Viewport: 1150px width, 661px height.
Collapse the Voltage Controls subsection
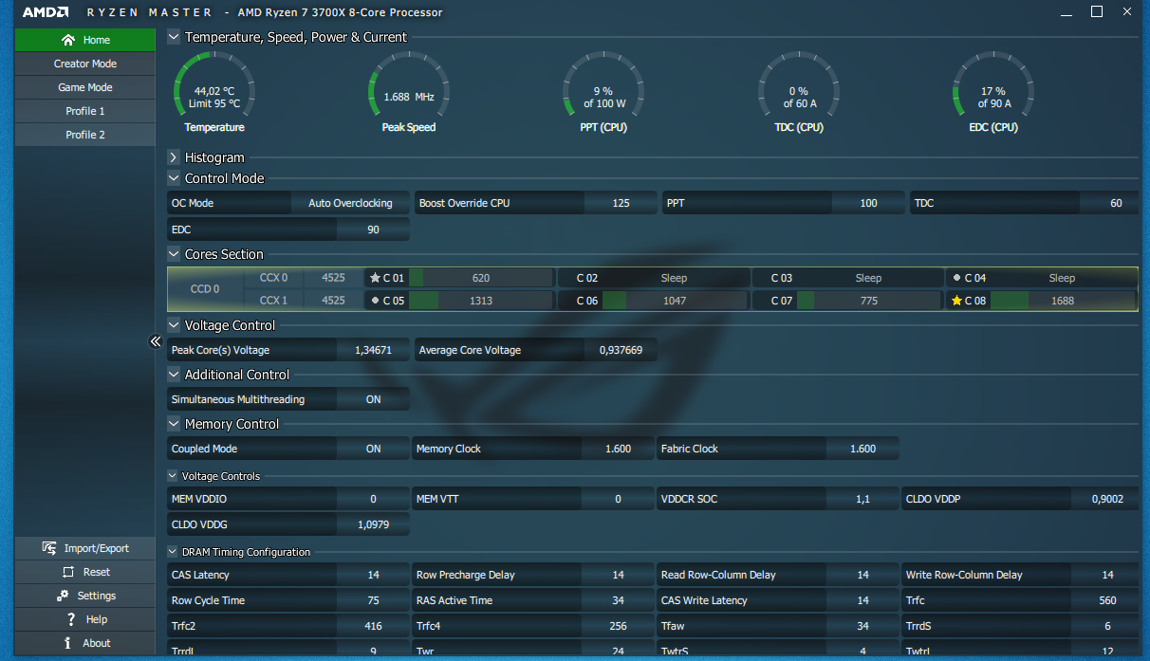pos(173,476)
